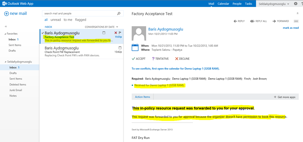Mark meeting as Tentative
303x142 pixels.
tap(160, 59)
